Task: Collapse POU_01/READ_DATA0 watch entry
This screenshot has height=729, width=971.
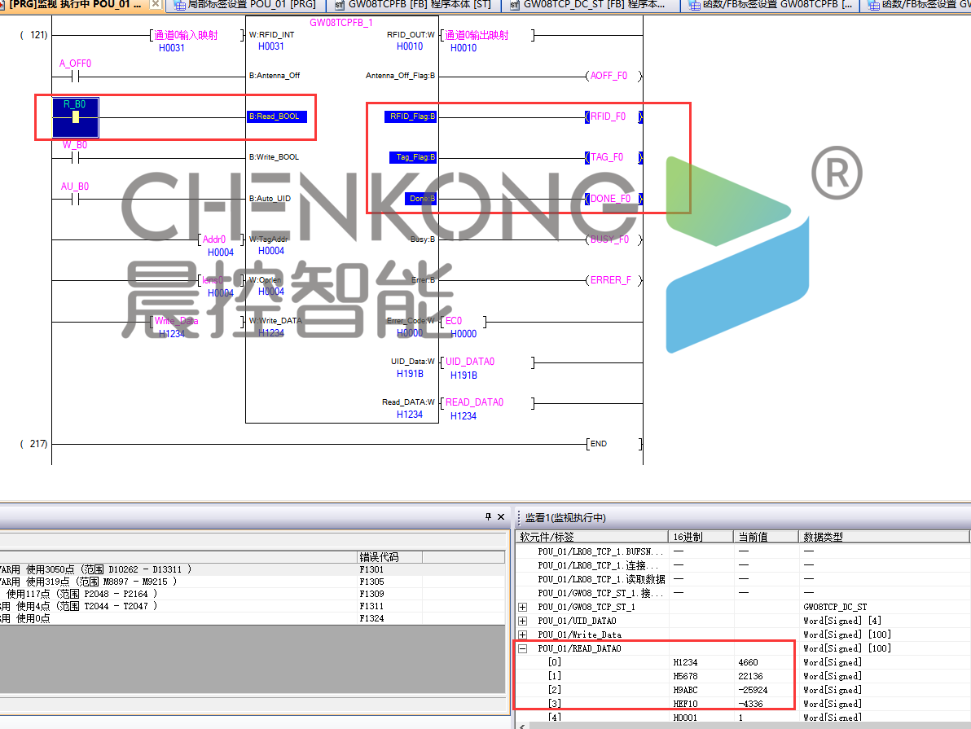Action: coord(523,648)
